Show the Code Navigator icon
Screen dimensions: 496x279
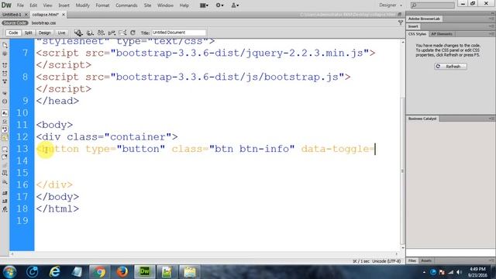tap(5, 53)
